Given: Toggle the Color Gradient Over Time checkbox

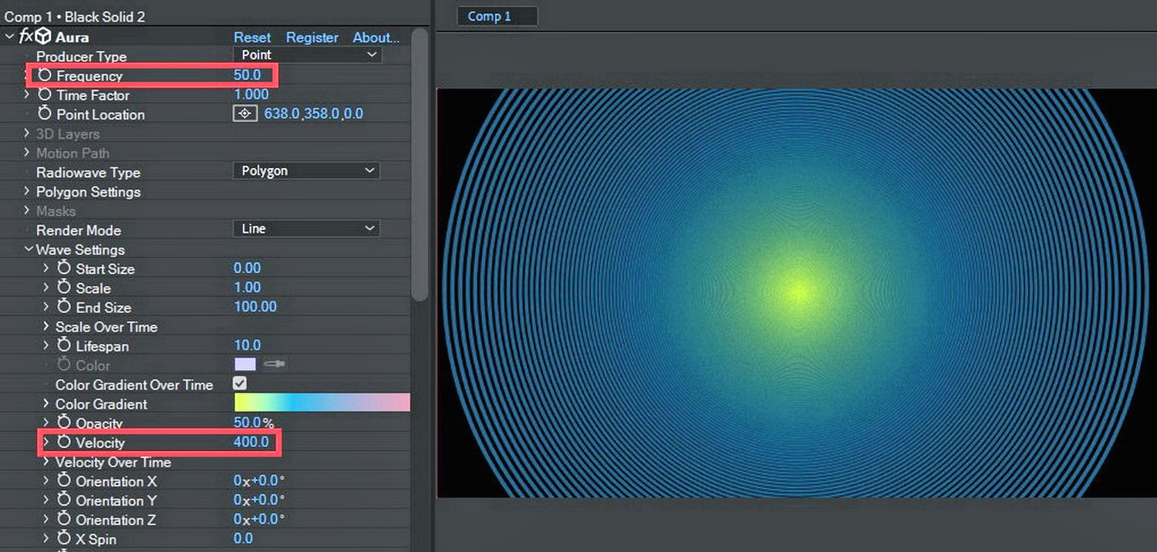Looking at the screenshot, I should [x=240, y=383].
